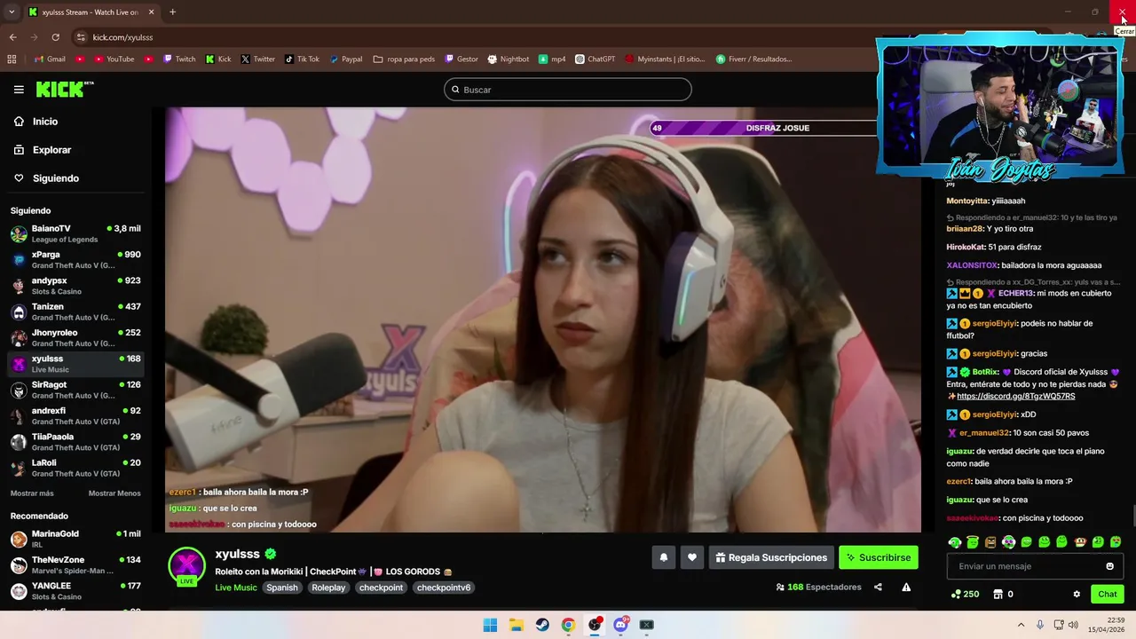Open recommended channel MarinaGold
This screenshot has height=639, width=1136.
click(x=75, y=539)
